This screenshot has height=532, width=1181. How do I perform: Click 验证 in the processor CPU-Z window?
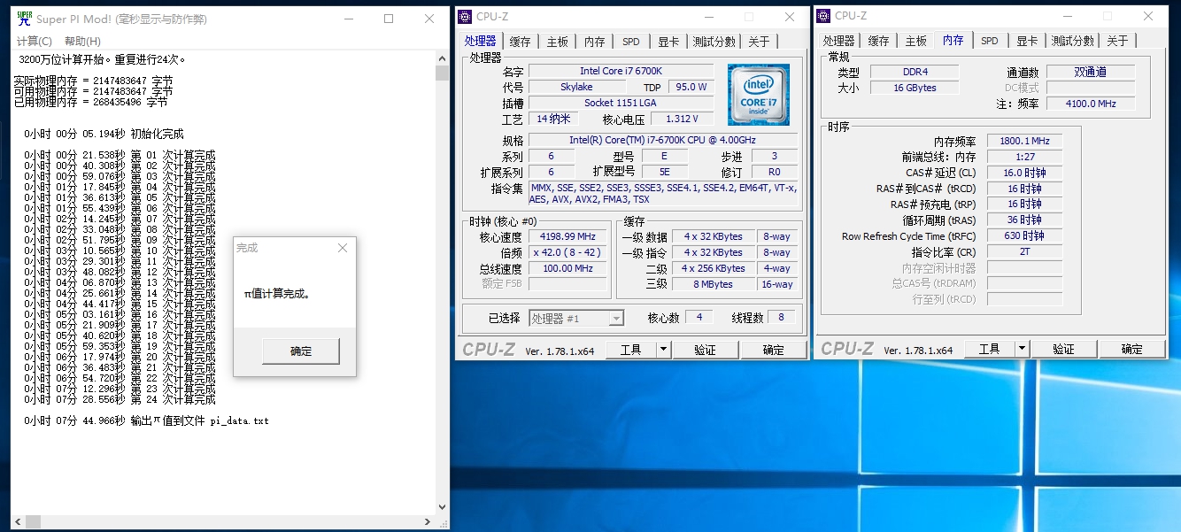[705, 350]
